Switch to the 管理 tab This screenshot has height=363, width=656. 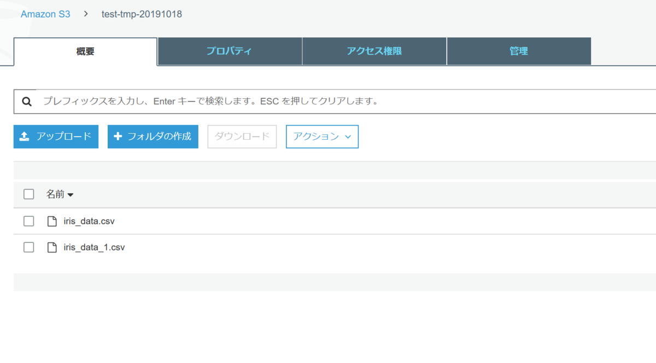[519, 51]
